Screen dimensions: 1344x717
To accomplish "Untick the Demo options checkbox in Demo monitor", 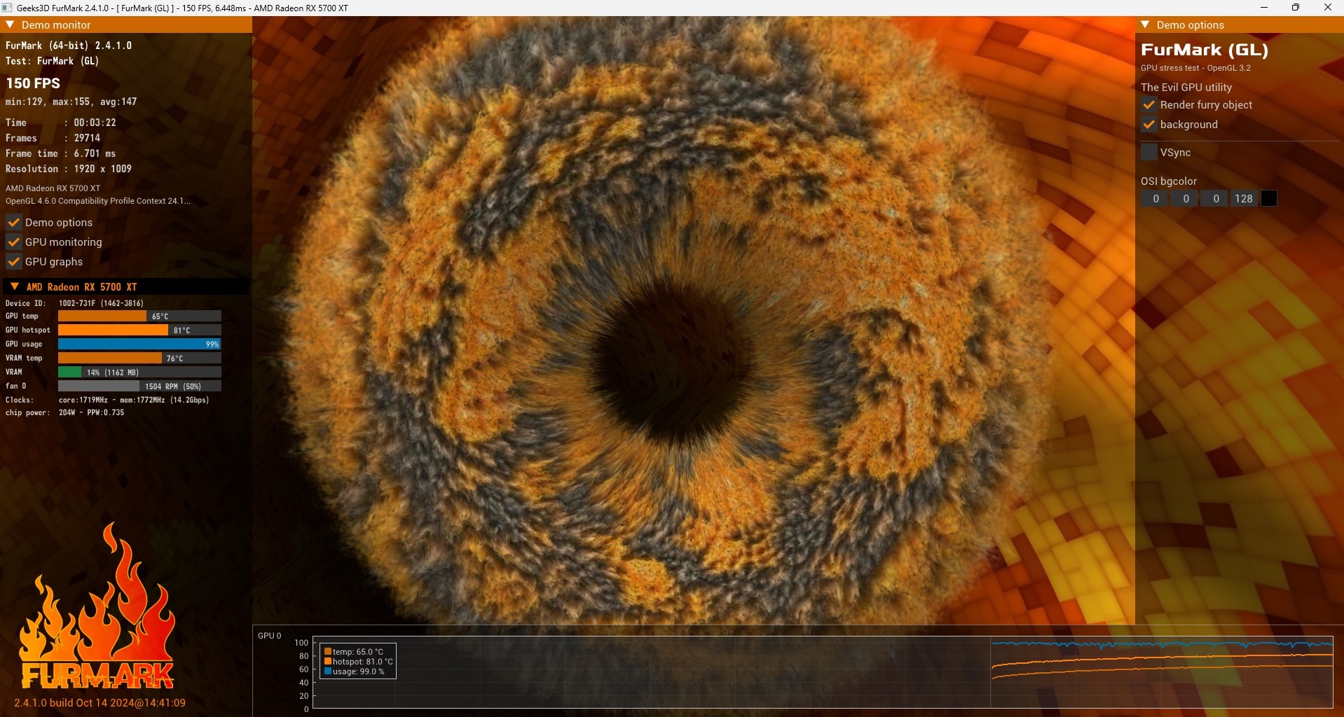I will click(x=13, y=223).
